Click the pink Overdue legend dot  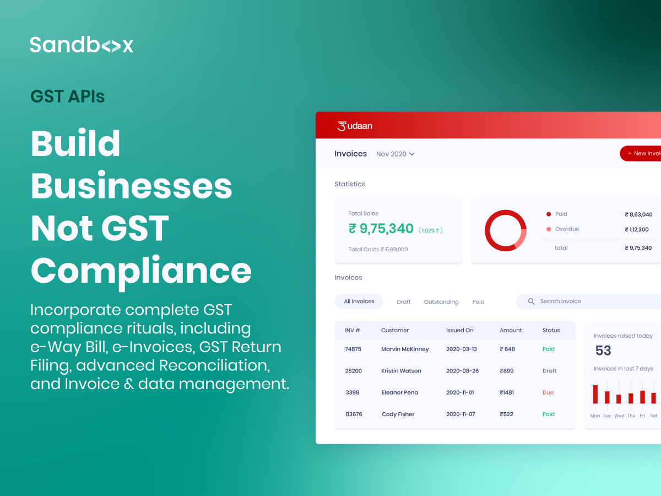coord(549,229)
